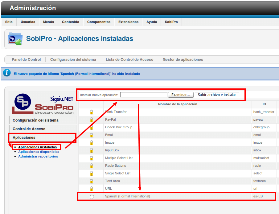Screen dimensions: 279x214
Task: Open the Extensiones menu
Action: point(128,22)
